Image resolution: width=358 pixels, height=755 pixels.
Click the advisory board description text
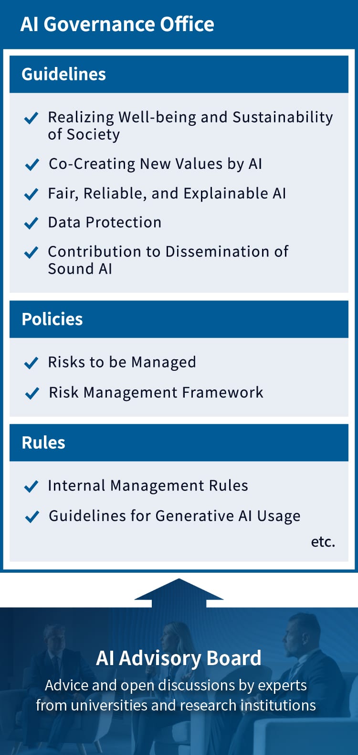(176, 695)
